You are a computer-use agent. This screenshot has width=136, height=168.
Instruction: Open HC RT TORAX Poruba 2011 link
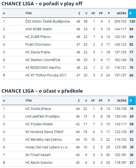click(46, 75)
